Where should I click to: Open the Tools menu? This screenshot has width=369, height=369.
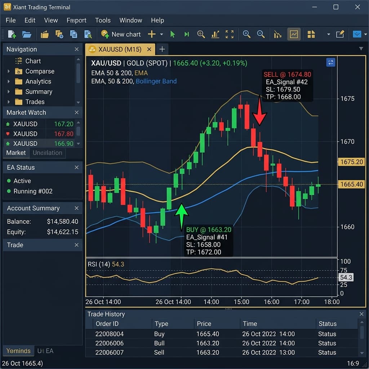tap(103, 20)
